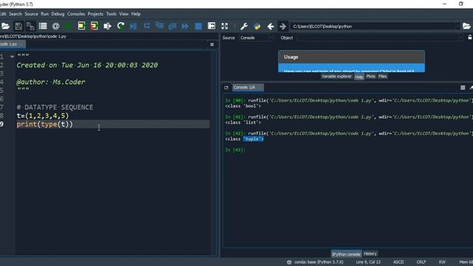Switch to the Plots tab
The image size is (473, 266).
pos(370,77)
